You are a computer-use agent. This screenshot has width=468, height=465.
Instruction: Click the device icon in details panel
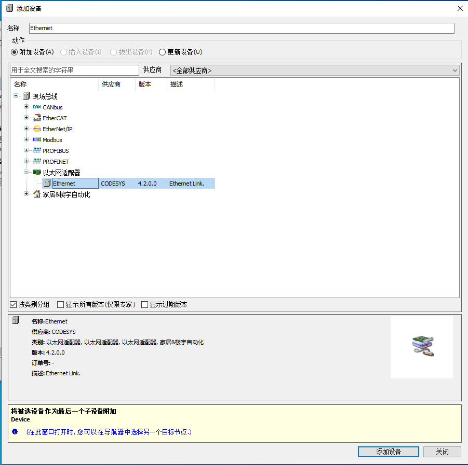tap(16, 320)
